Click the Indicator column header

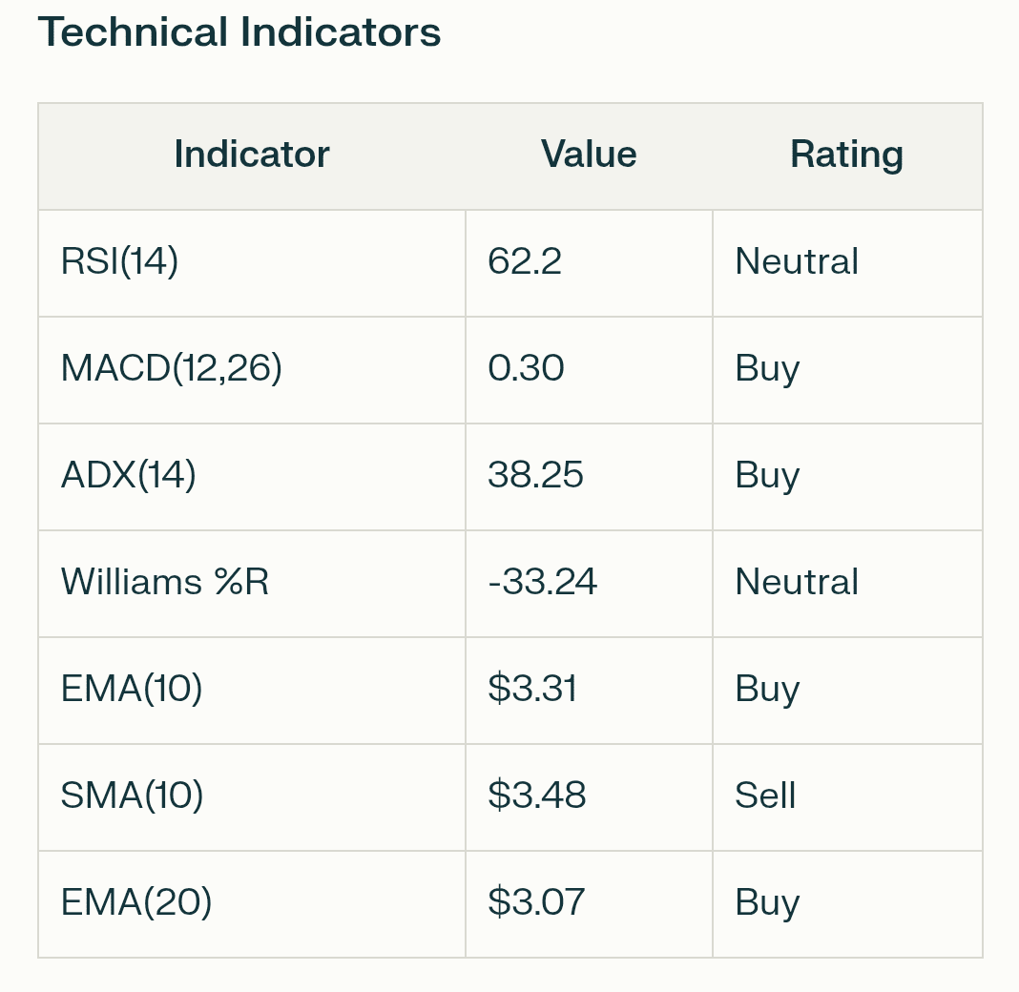pos(252,155)
